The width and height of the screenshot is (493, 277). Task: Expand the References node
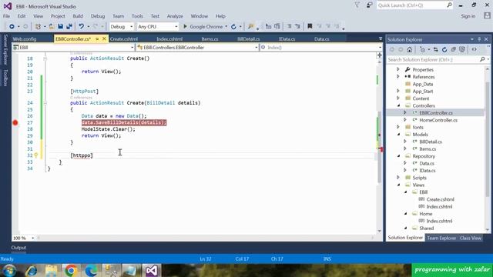pyautogui.click(x=397, y=77)
